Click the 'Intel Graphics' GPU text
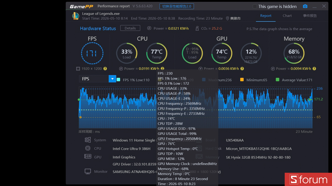The image size is (332, 186). pyautogui.click(x=124, y=157)
